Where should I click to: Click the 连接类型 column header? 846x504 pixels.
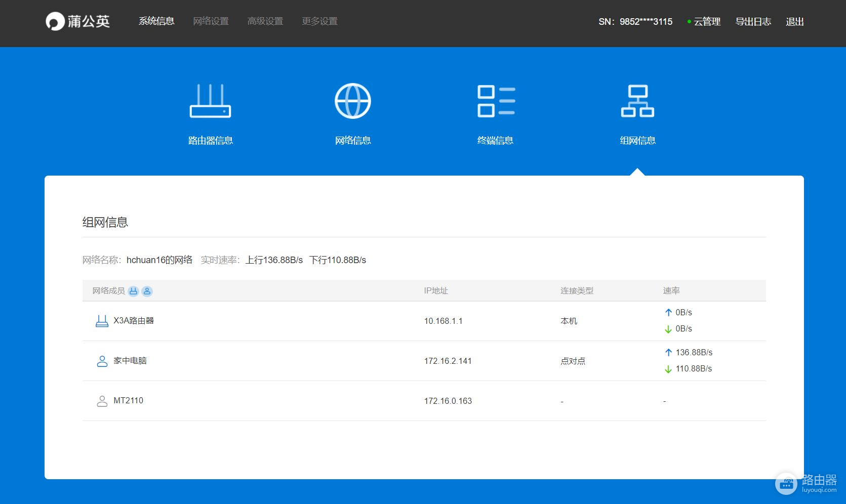coord(577,290)
